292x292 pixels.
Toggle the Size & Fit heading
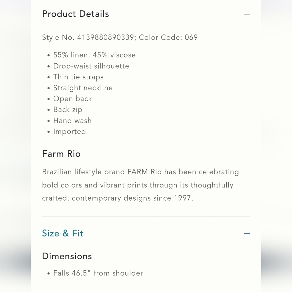(x=62, y=233)
